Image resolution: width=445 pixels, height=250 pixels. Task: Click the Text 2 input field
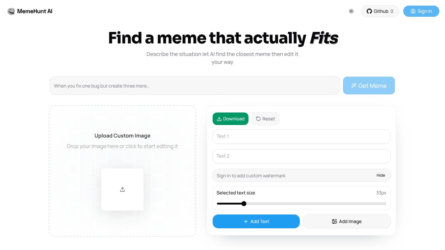click(x=301, y=156)
